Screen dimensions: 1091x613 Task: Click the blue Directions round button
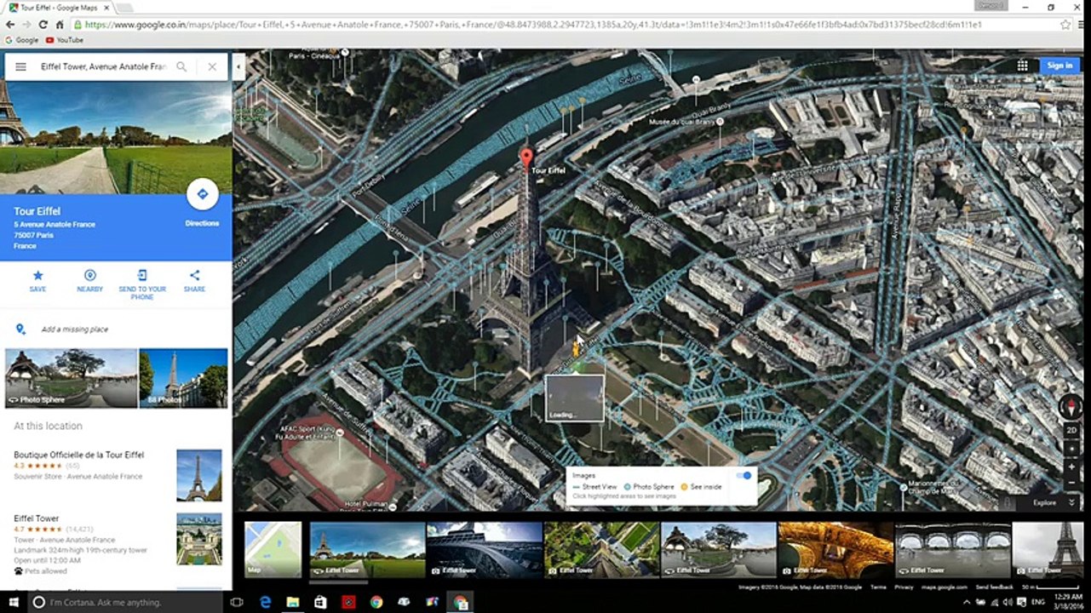202,194
